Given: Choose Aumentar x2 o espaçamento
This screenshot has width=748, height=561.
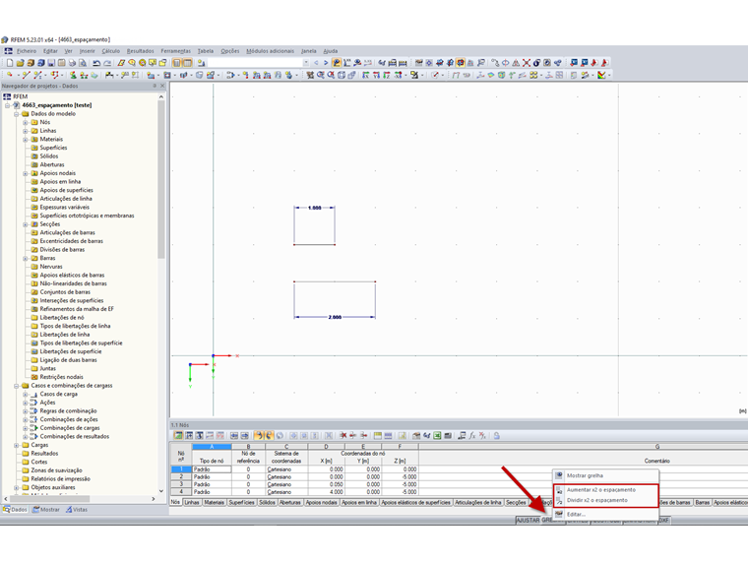Looking at the screenshot, I should coord(606,490).
